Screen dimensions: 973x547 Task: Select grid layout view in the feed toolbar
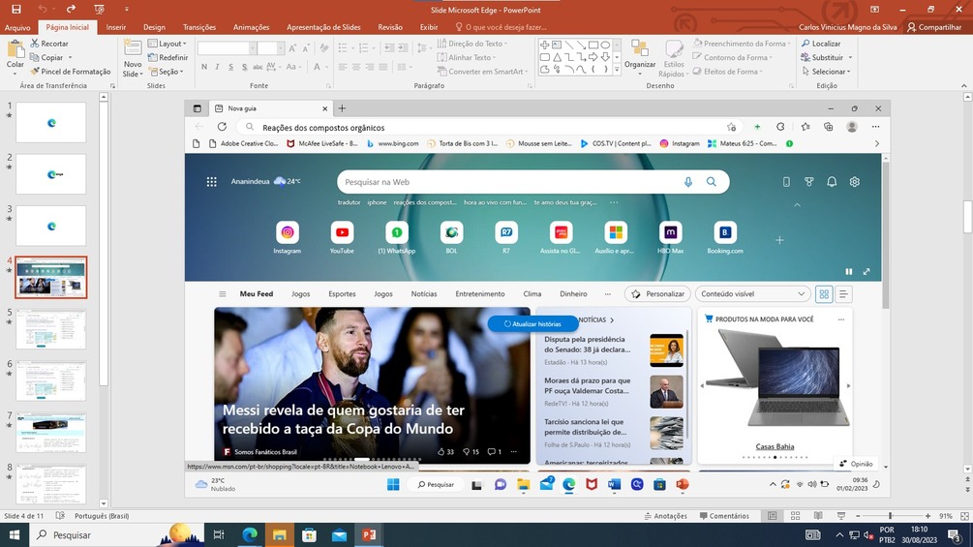tap(824, 294)
